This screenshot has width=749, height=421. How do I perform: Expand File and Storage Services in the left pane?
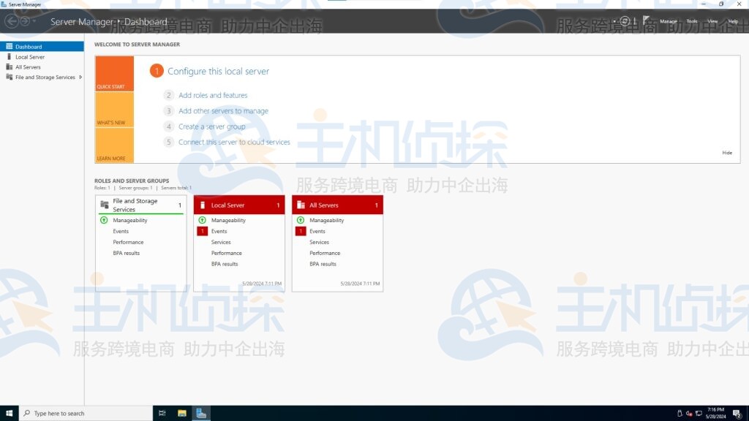pyautogui.click(x=80, y=77)
